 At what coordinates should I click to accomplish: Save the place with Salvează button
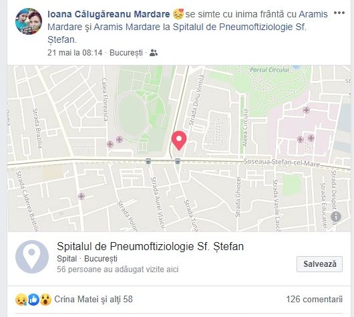pos(319,264)
